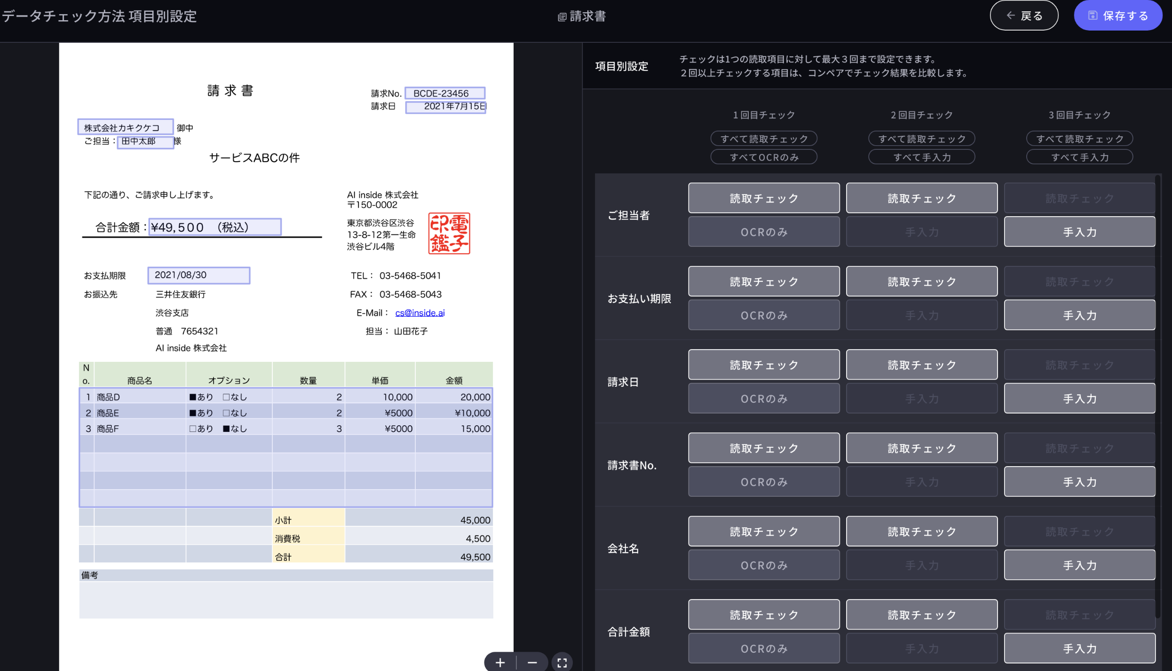Click the fullscreen expand icon
Image resolution: width=1172 pixels, height=671 pixels.
[x=562, y=663]
